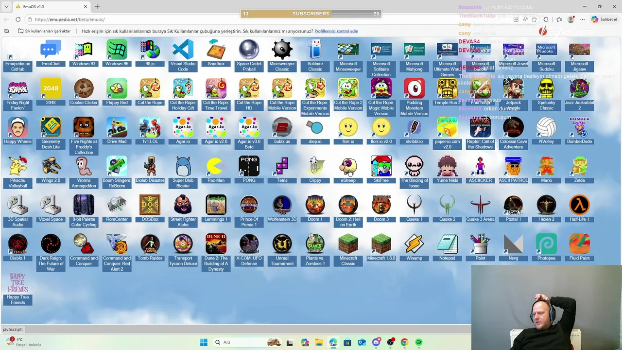Add page to favorites star icon
The image size is (622, 350).
[x=534, y=19]
